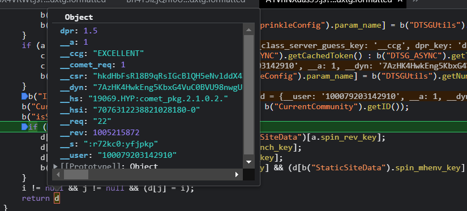Switch to the first formatted file tab
Screen dimensions: 467x211
click(x=54, y=1)
